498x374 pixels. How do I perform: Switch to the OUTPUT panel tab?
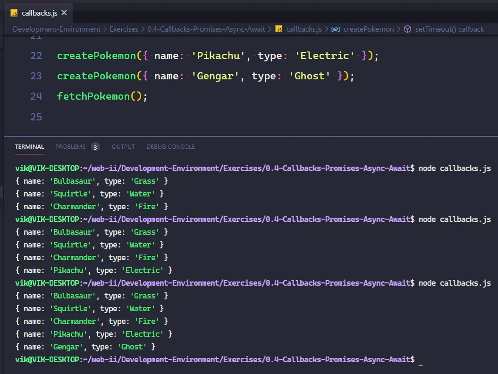[123, 147]
